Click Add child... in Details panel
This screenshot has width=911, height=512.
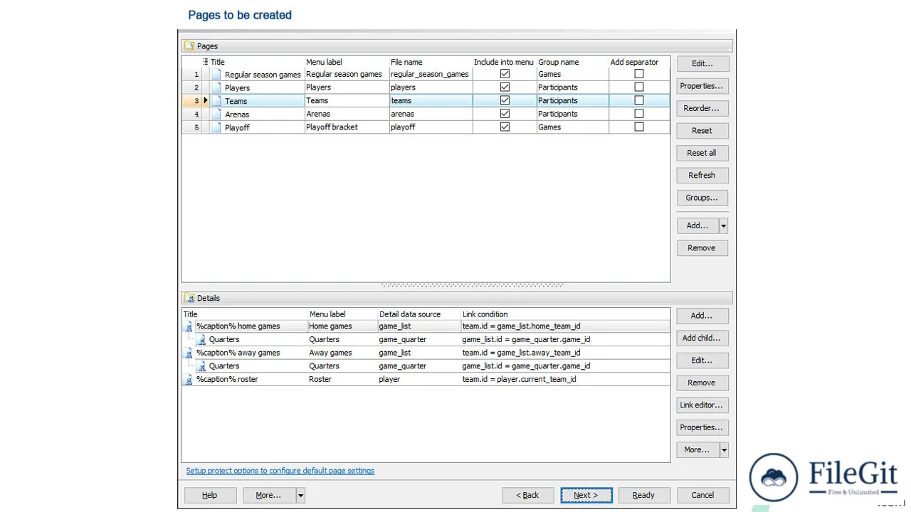click(x=702, y=338)
